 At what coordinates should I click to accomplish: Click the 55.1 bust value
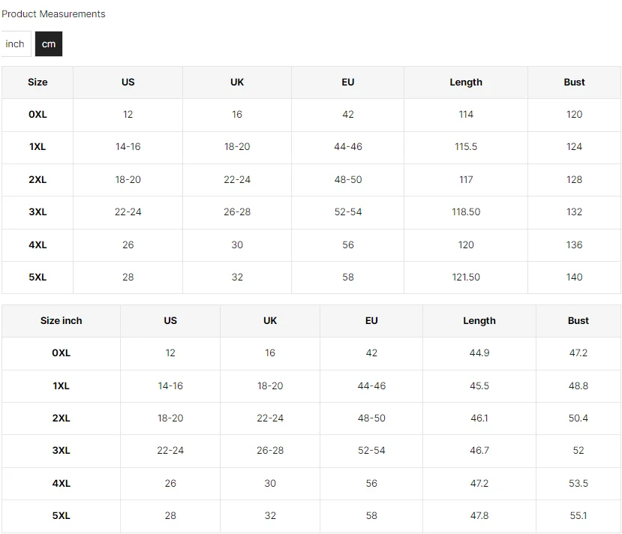(578, 516)
